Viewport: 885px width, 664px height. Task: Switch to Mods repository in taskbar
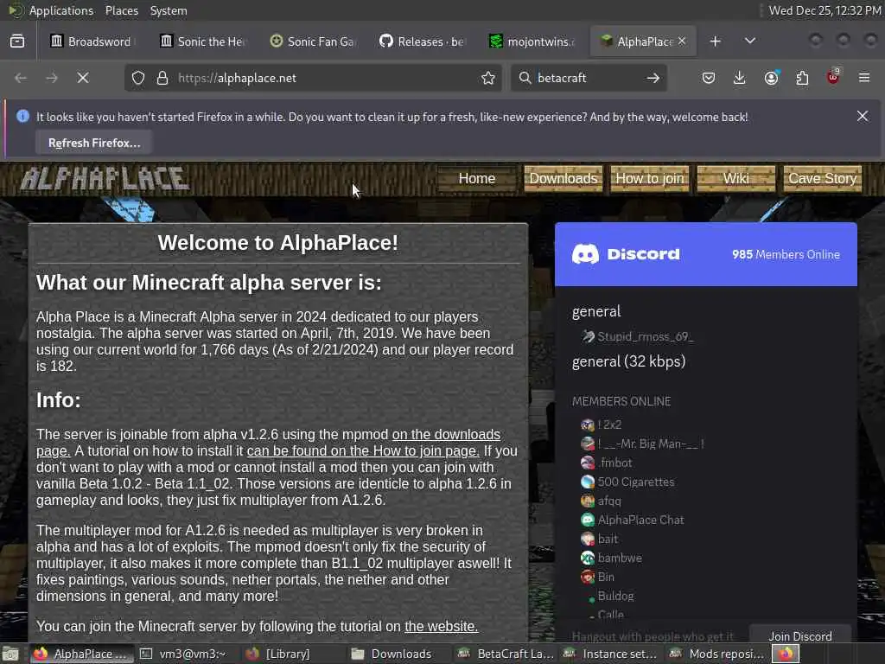point(716,654)
